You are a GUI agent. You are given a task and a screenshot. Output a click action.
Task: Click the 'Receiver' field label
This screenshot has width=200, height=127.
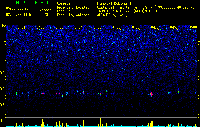point(65,11)
